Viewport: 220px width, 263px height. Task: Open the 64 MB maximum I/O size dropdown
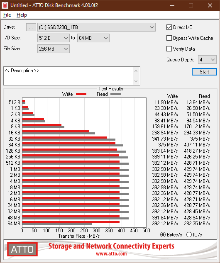(x=93, y=38)
